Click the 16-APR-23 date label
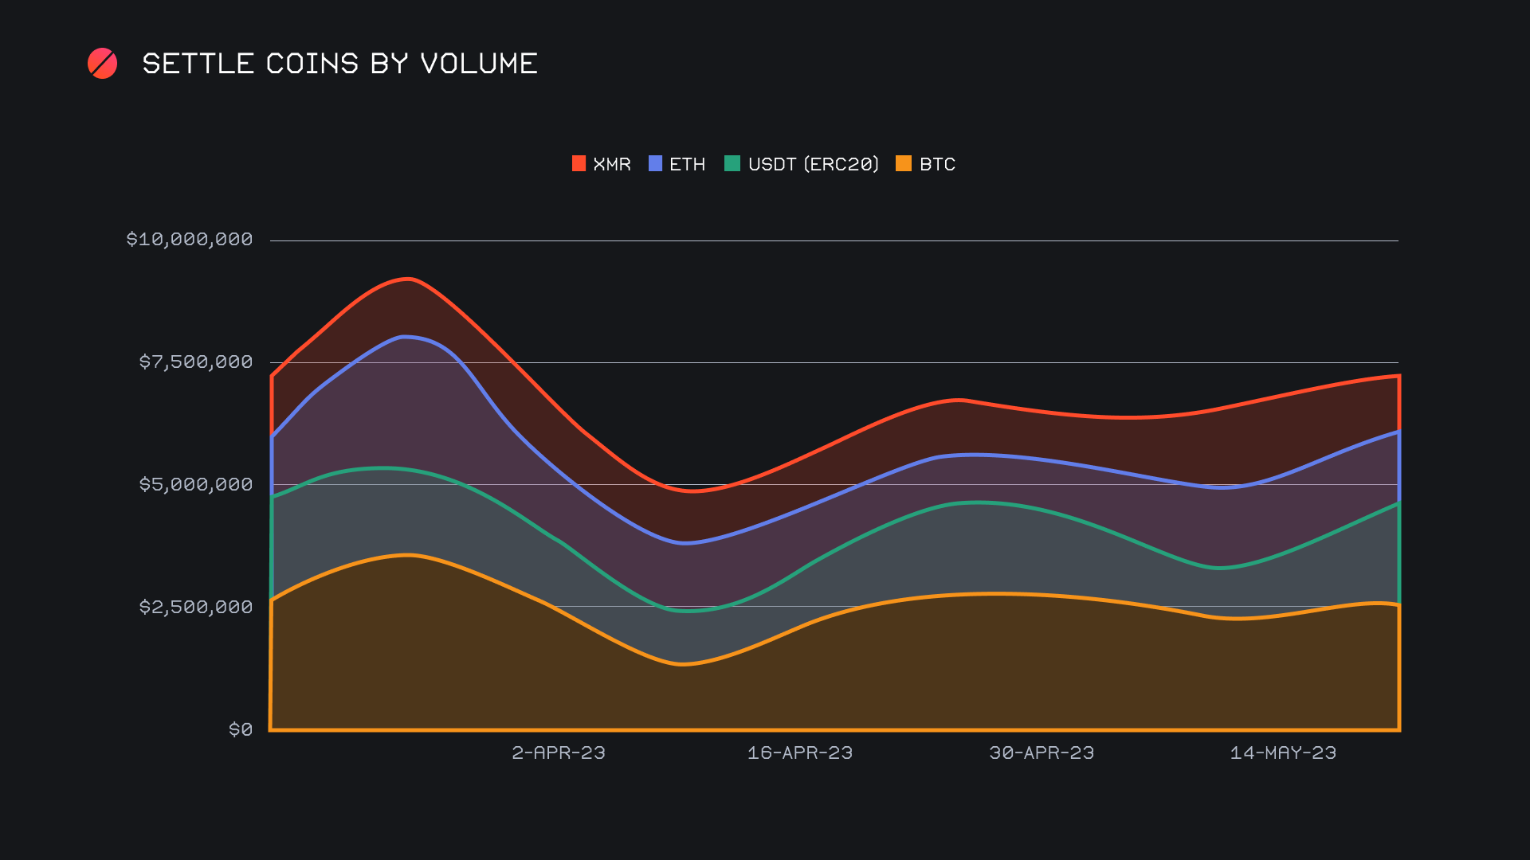Screen dimensions: 1530x860 coord(800,752)
